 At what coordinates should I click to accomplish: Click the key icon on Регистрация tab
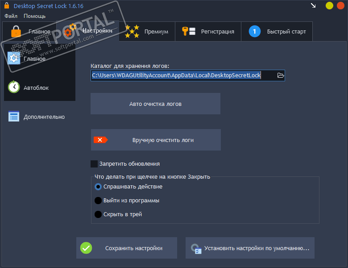pos(189,31)
